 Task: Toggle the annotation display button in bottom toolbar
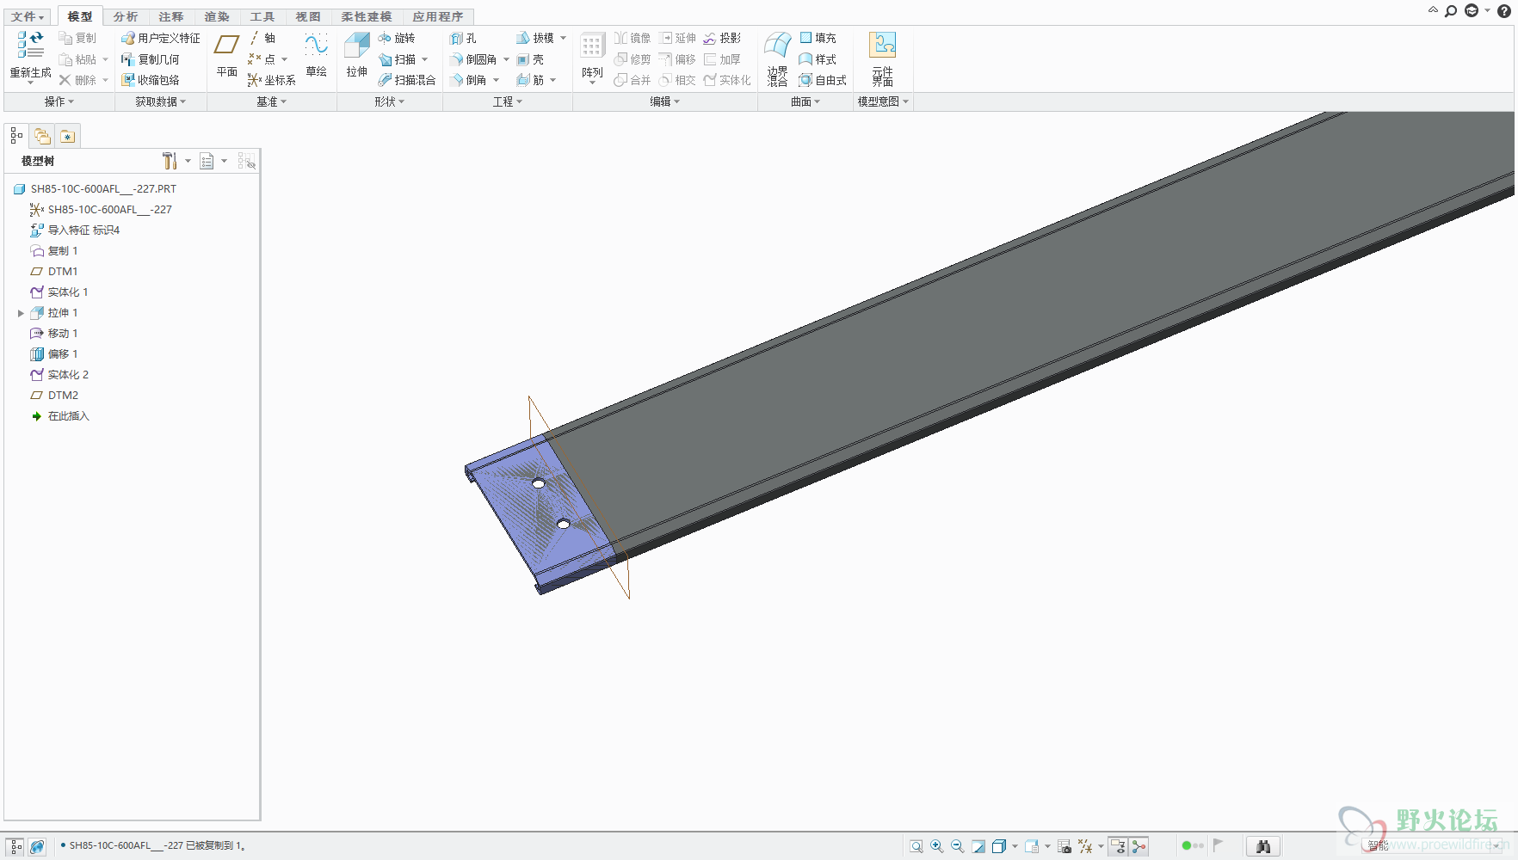coord(1118,846)
